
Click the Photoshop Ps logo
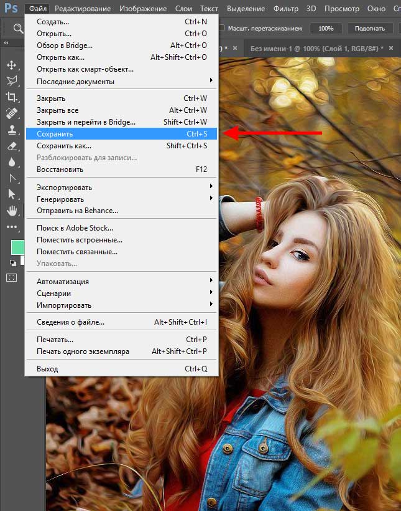tap(11, 8)
